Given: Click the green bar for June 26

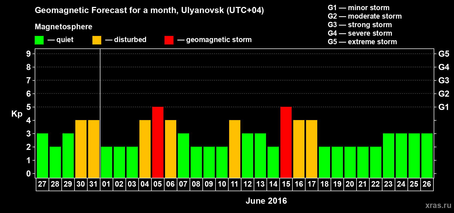Looking at the screenshot, I should pos(427,156).
